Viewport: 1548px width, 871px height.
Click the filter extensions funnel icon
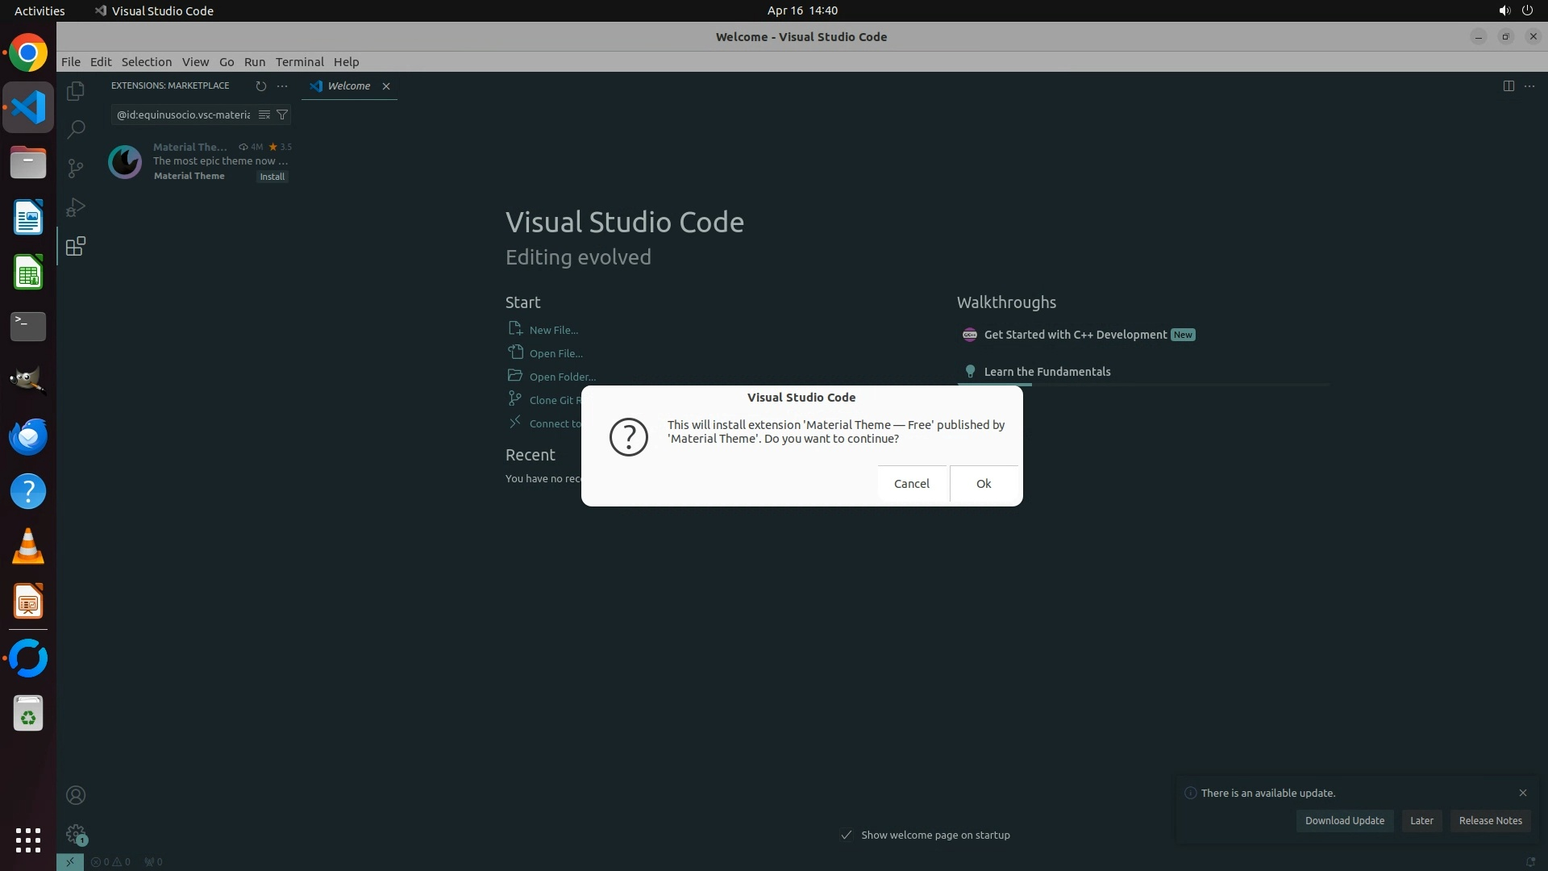tap(282, 115)
